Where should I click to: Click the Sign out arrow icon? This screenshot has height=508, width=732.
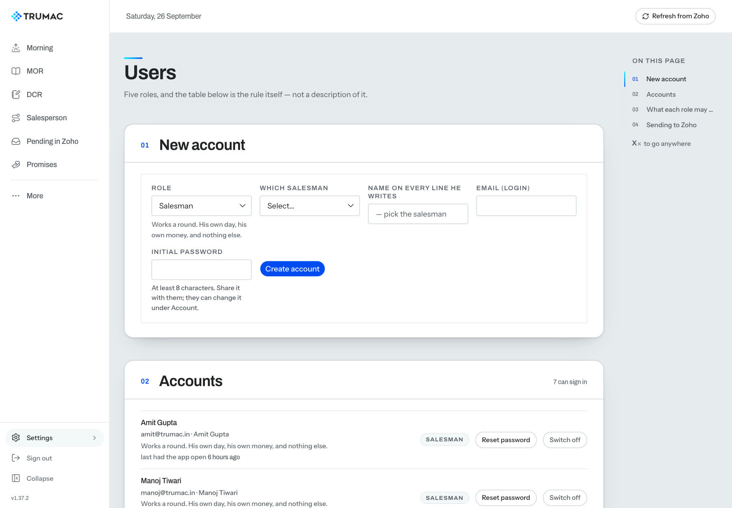(x=16, y=458)
